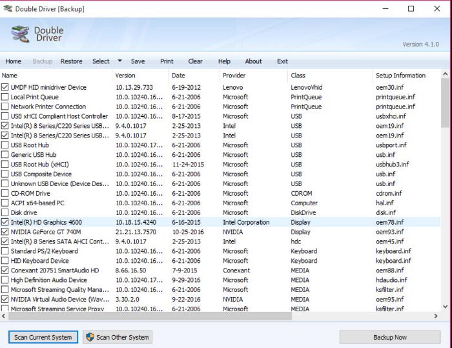Click the hdaudio.inf setup information cell
Viewport: 452px width, 348px height.
click(391, 280)
